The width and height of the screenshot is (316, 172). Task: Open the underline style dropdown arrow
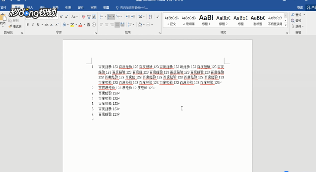(42, 25)
